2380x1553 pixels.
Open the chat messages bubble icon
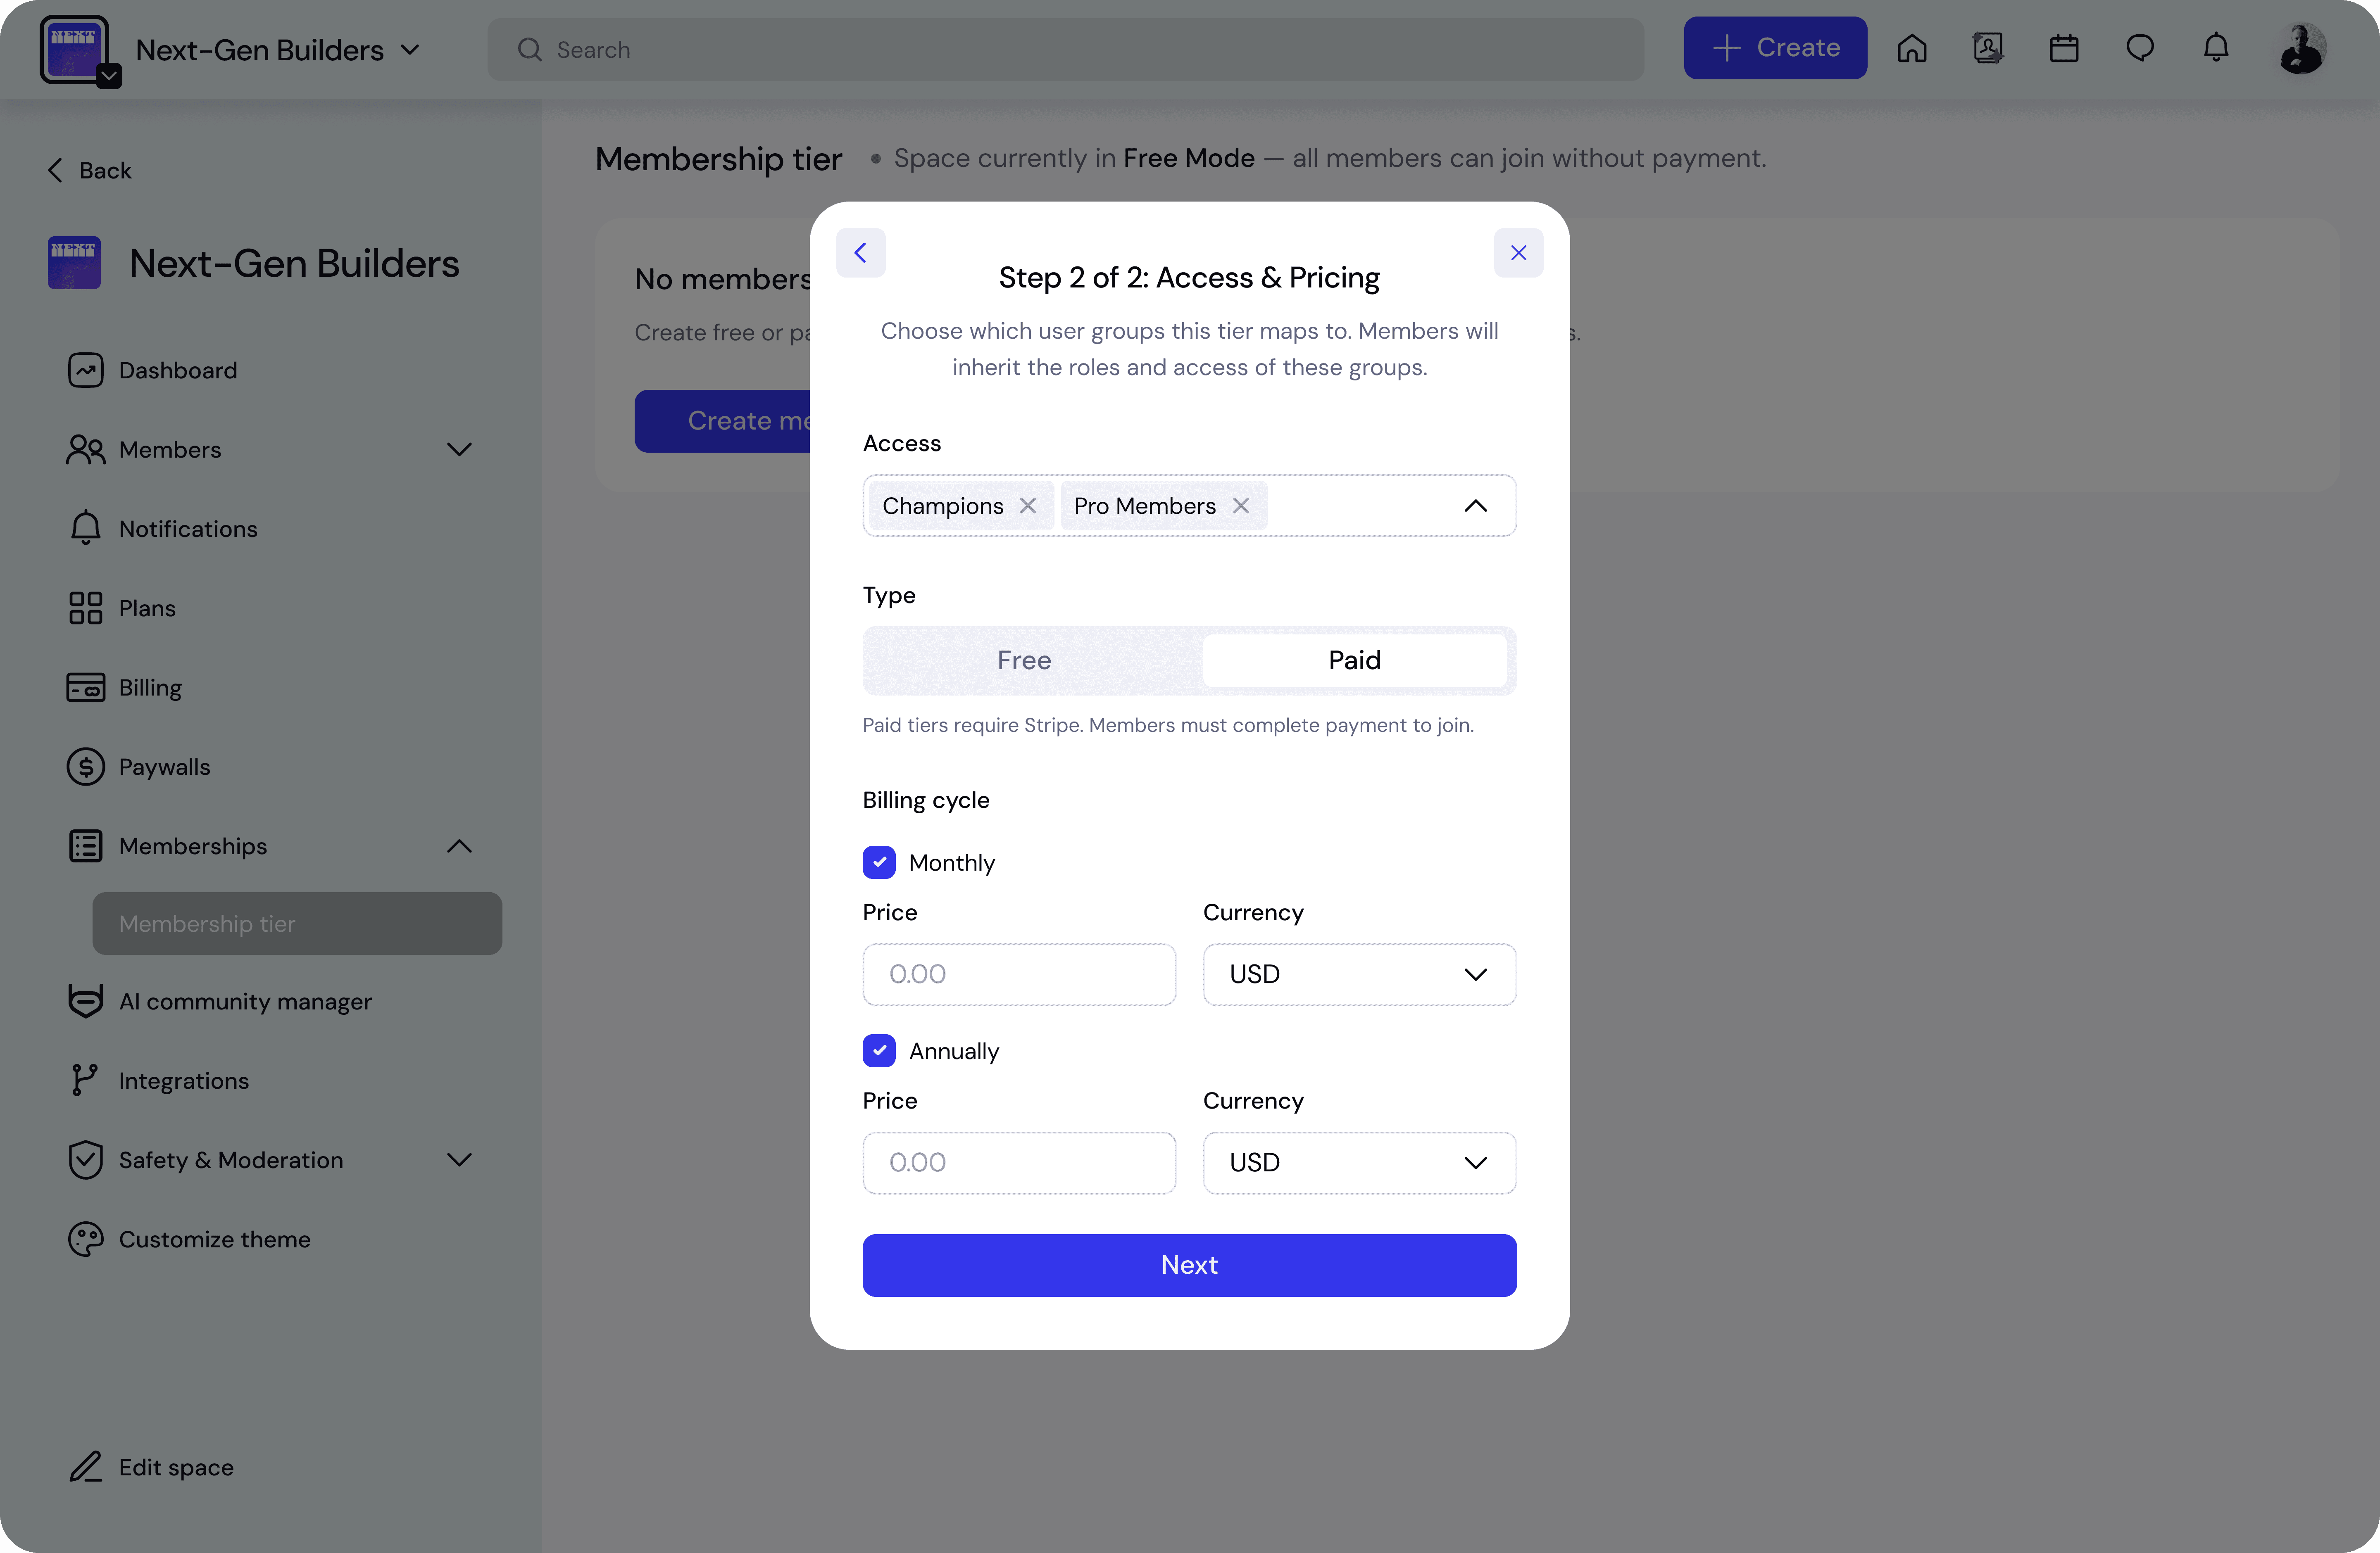point(2139,48)
